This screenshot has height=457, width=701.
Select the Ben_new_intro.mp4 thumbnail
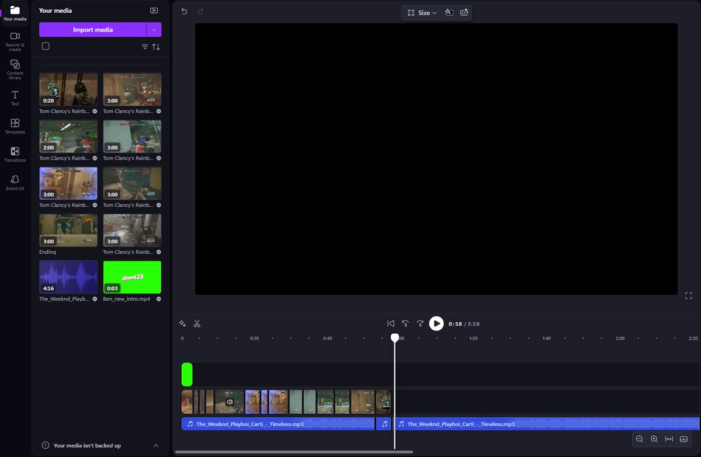(x=132, y=277)
